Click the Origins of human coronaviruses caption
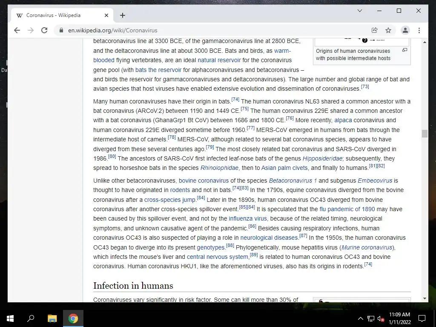436x327 pixels. click(353, 54)
